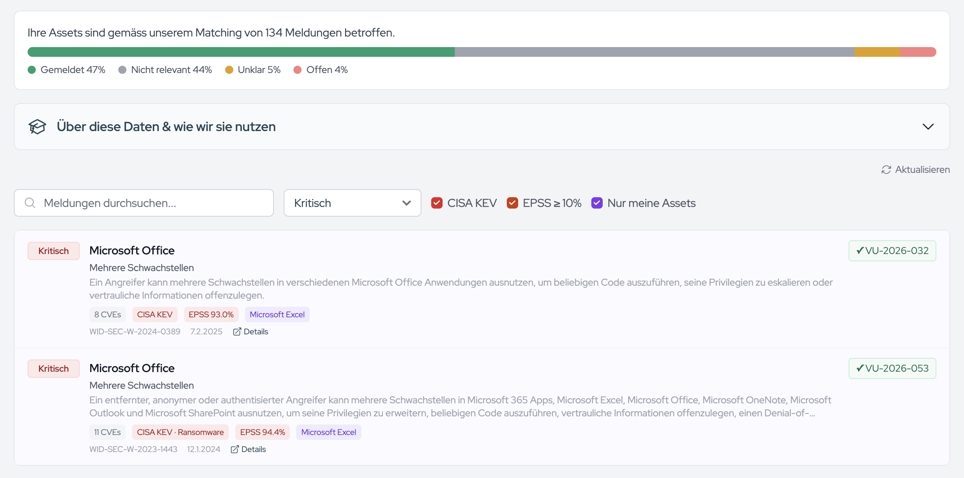Click the CISA KEV · Ransomware tag

tap(180, 432)
